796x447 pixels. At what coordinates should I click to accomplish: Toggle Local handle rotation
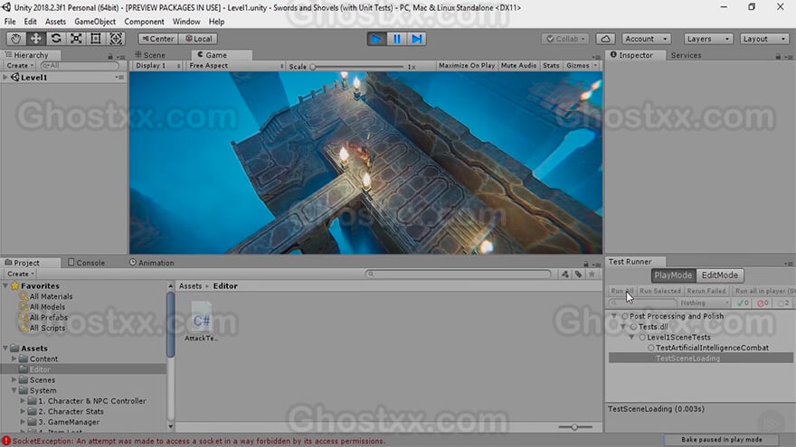coord(198,39)
